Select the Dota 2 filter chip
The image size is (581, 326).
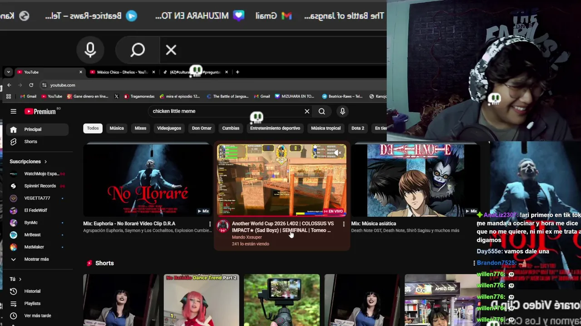tap(358, 128)
